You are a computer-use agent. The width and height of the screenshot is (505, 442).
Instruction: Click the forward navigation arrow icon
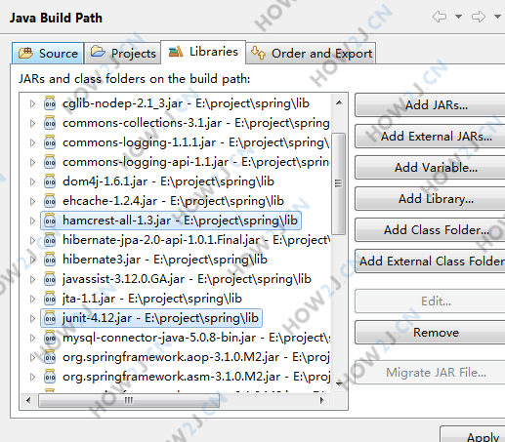pyautogui.click(x=479, y=17)
